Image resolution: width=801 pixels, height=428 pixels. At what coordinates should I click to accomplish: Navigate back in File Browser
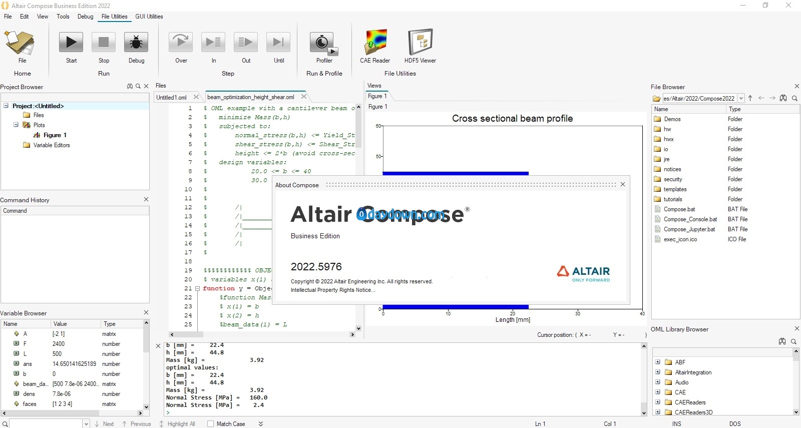tap(761, 98)
